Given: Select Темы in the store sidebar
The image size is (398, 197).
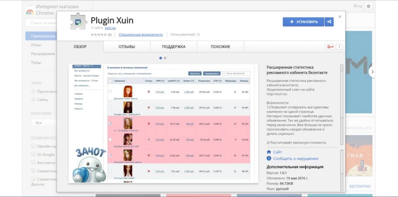Looking at the screenshot, I should [36, 63].
